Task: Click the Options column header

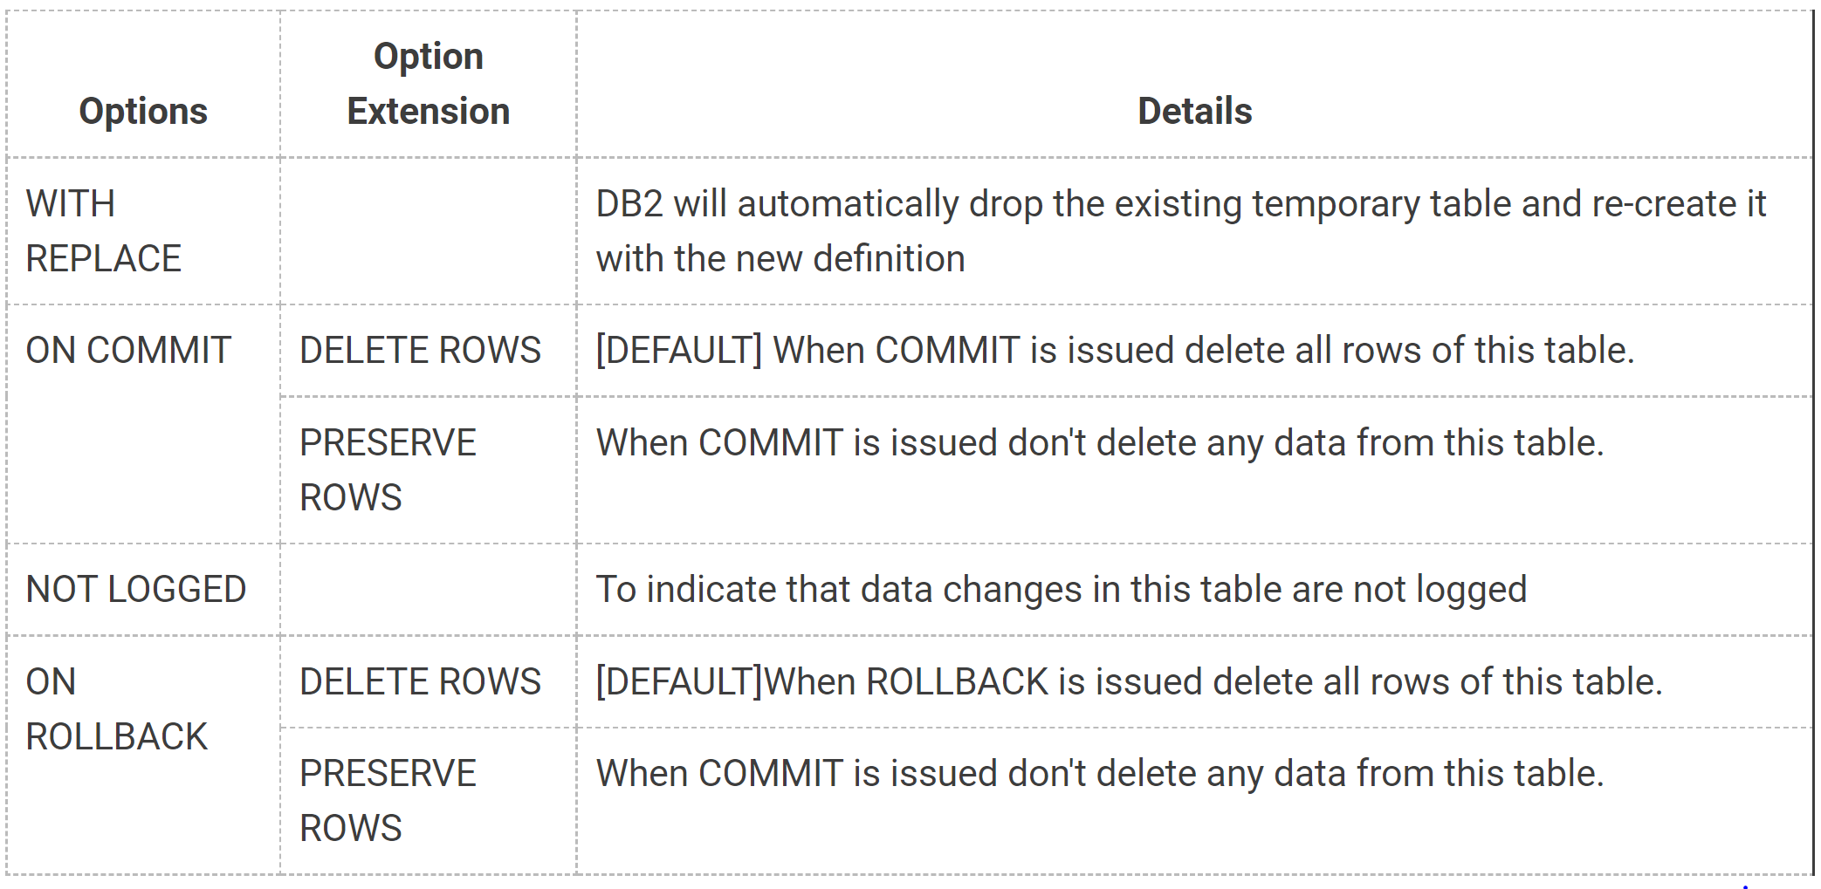Action: point(143,112)
